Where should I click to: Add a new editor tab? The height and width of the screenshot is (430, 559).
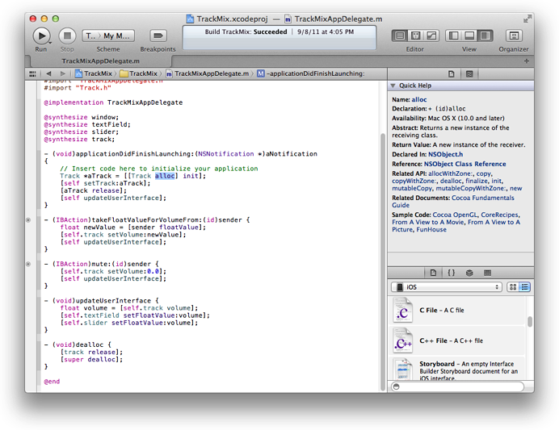point(526,61)
